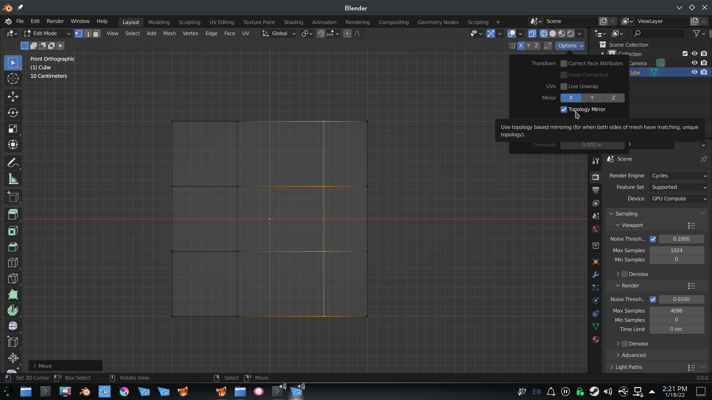Image resolution: width=712 pixels, height=400 pixels.
Task: Enable the Correct Face Attributes checkbox
Action: [564, 63]
